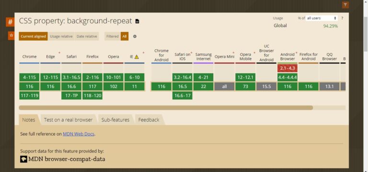
Task: Open the settings gear next to All
Action: pyautogui.click(x=135, y=36)
